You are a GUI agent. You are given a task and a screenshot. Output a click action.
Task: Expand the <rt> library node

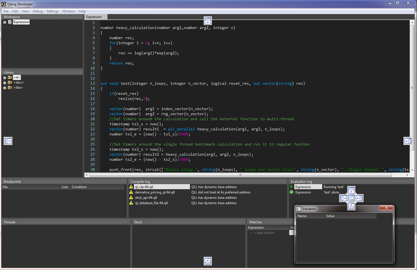[x=5, y=78]
